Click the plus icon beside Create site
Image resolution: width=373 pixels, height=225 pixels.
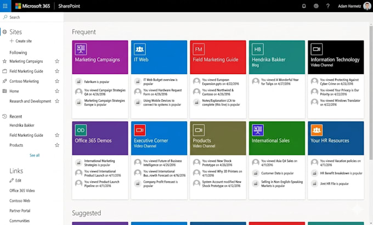(x=12, y=41)
